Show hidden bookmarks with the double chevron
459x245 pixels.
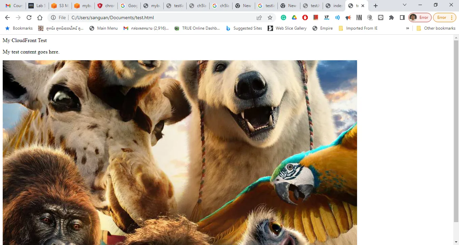[x=408, y=28]
